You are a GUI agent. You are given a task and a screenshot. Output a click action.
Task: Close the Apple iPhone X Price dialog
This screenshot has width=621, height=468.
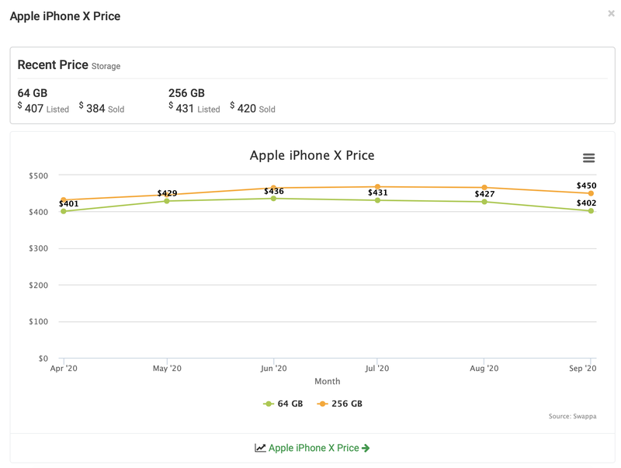611,13
